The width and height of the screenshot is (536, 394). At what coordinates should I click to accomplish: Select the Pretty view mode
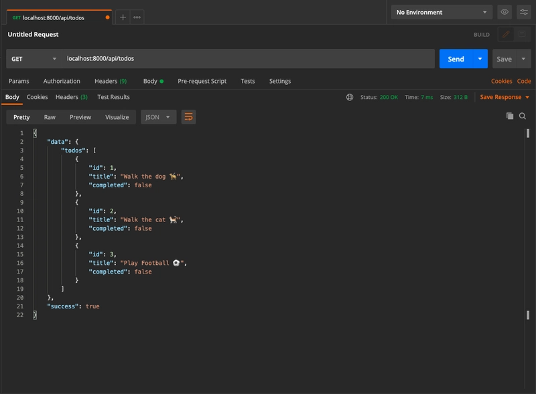[21, 117]
